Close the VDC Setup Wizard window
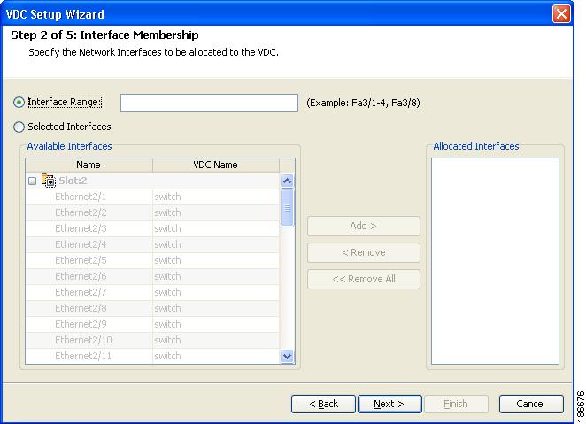Viewport: 586px width, 424px height. (561, 14)
